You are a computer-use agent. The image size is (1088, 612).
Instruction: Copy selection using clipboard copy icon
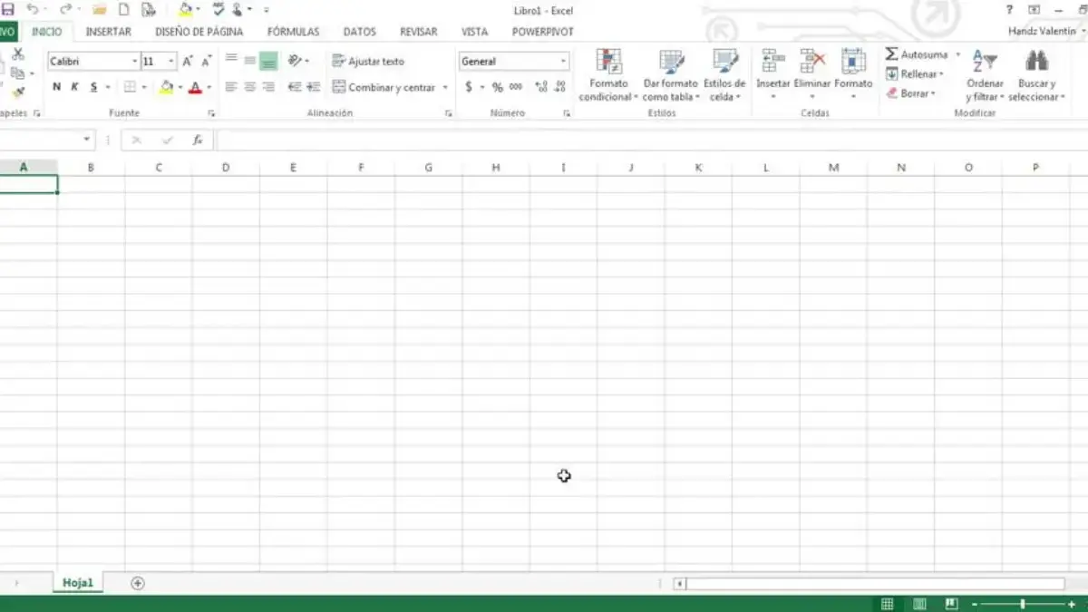[18, 73]
